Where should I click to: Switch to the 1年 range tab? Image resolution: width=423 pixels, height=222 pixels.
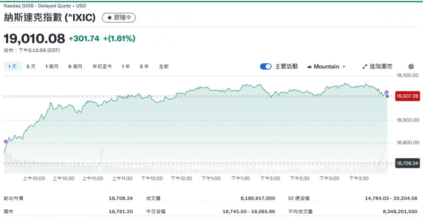coord(126,67)
